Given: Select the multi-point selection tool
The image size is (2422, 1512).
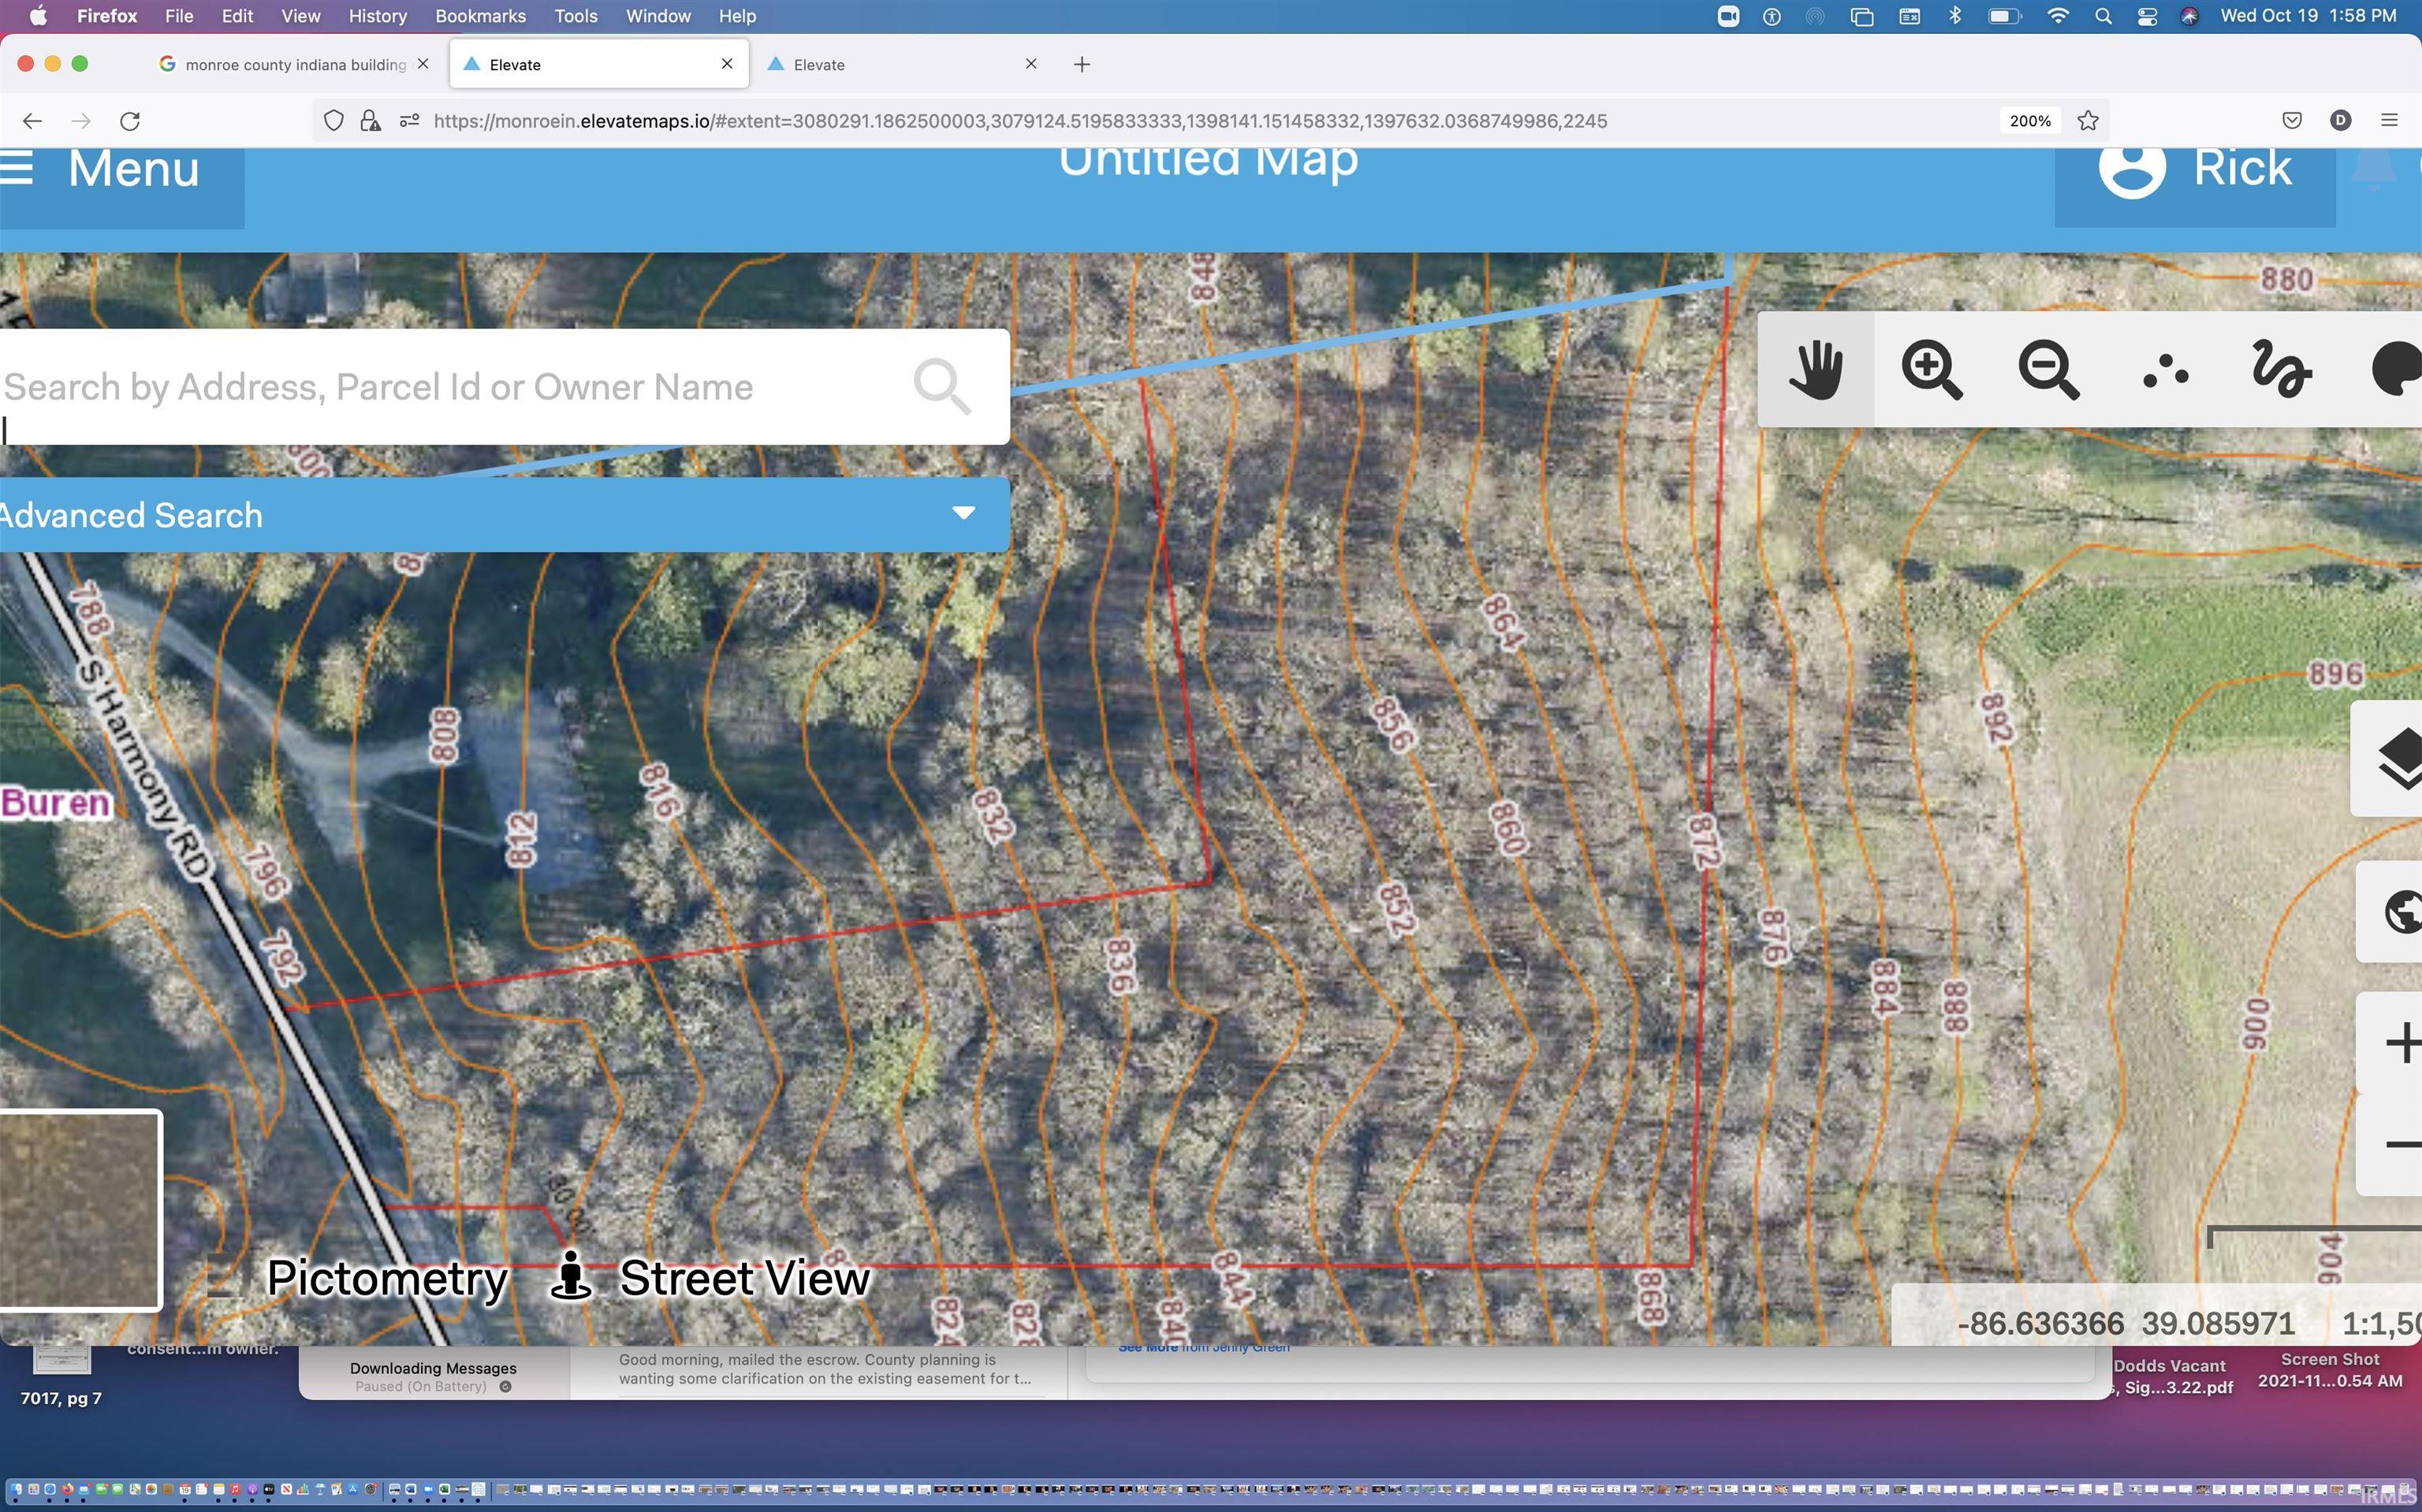Looking at the screenshot, I should coord(2165,370).
